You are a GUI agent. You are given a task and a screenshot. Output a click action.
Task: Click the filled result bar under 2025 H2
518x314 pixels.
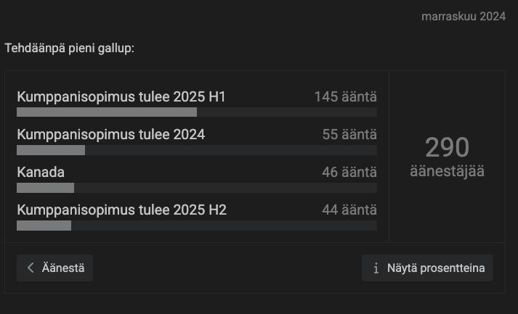[x=44, y=226]
